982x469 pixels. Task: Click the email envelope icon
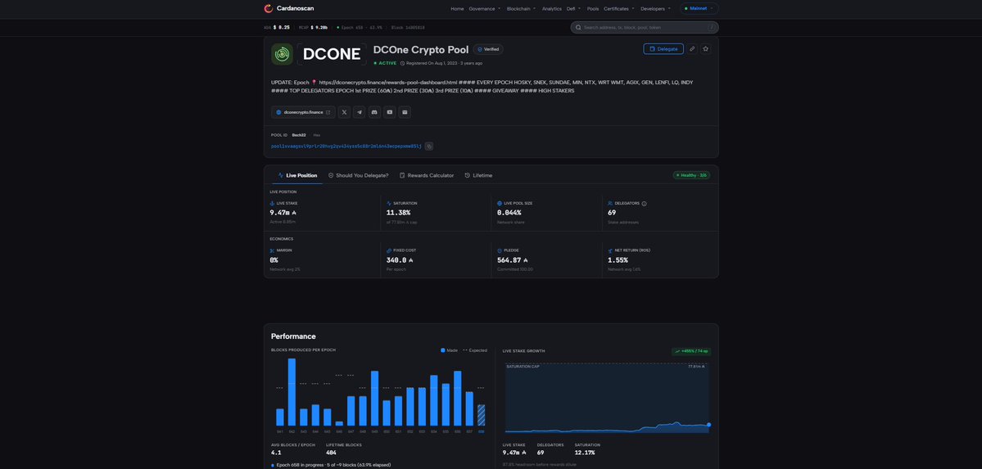[405, 112]
